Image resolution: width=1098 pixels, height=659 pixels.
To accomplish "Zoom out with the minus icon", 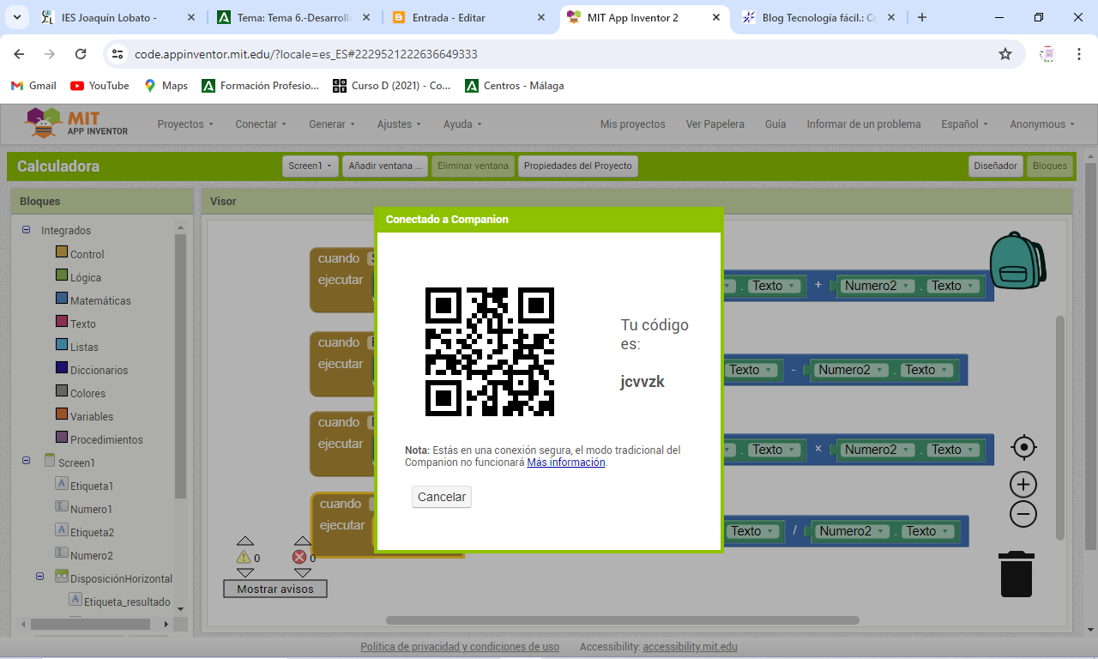I will click(1023, 514).
